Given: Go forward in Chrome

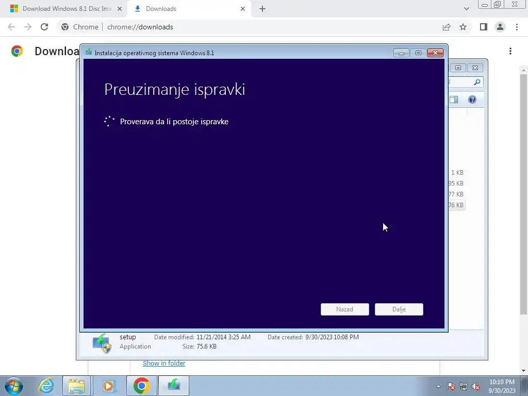Looking at the screenshot, I should (28, 27).
